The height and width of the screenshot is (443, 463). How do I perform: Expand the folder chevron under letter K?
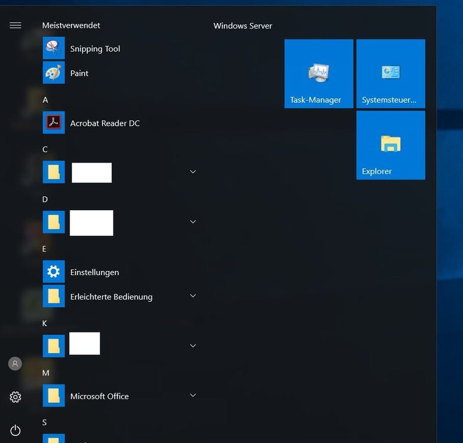pos(193,346)
